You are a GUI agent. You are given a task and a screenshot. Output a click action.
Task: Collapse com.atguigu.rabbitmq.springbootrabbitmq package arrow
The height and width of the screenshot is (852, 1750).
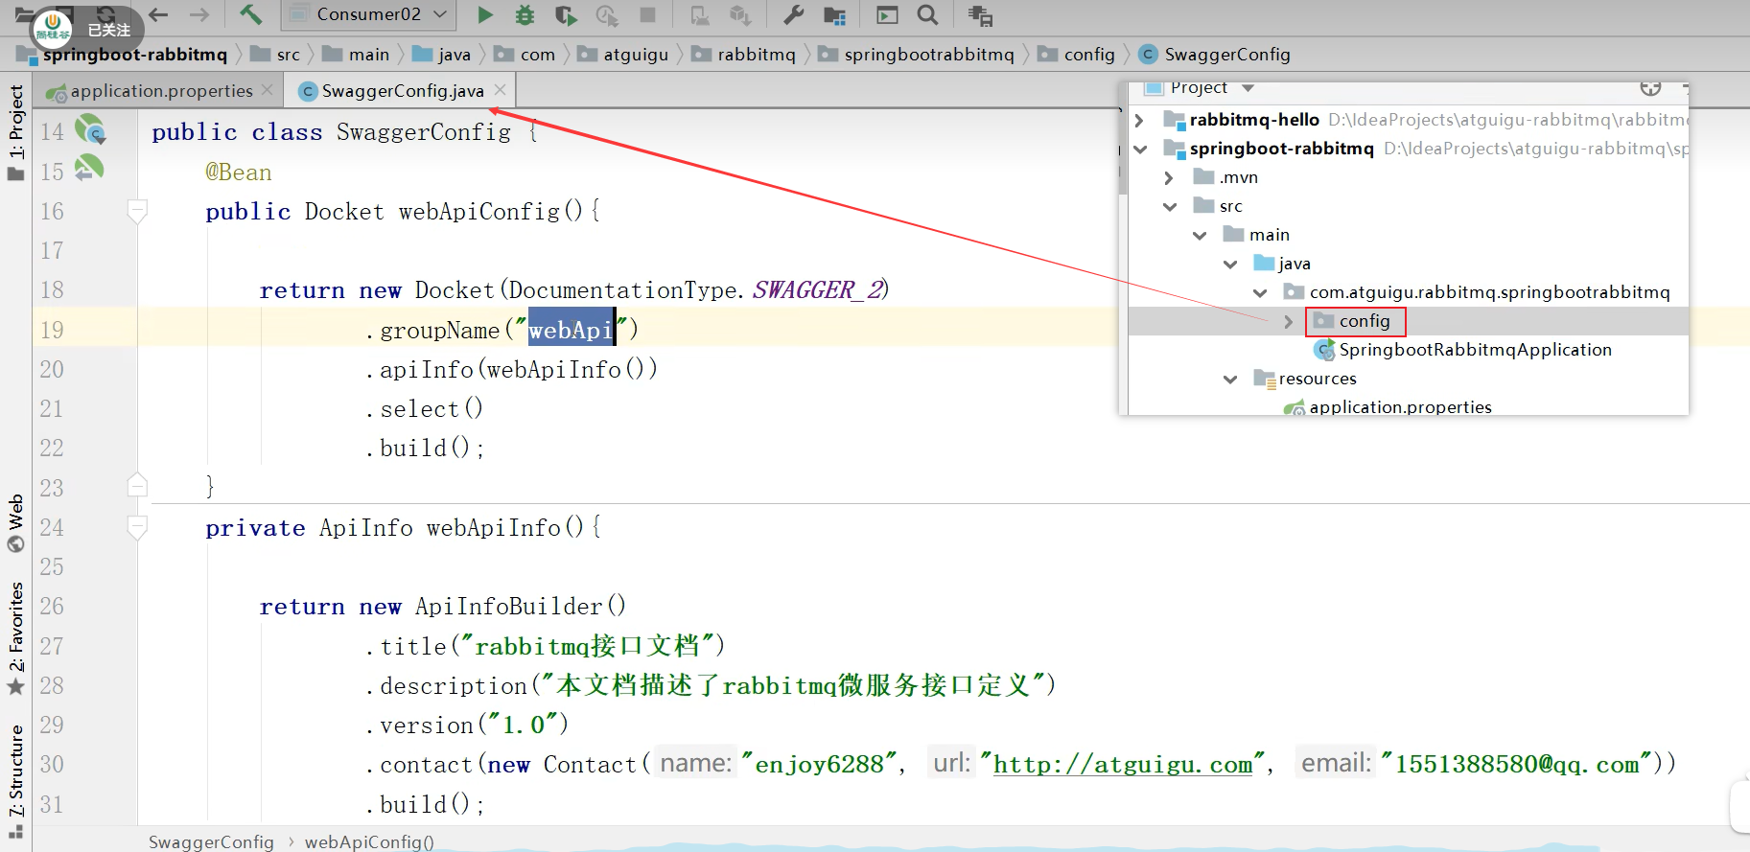pos(1260,292)
